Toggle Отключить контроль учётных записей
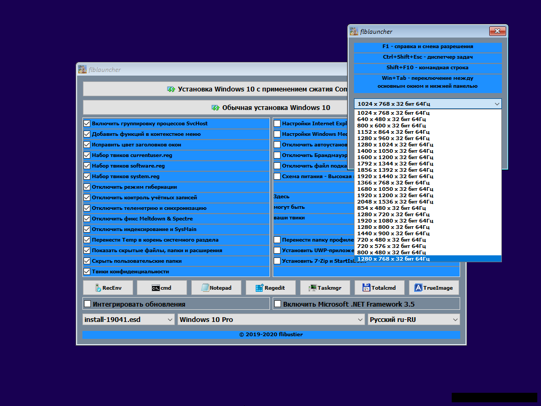Viewport: 541px width, 406px height. pyautogui.click(x=87, y=198)
